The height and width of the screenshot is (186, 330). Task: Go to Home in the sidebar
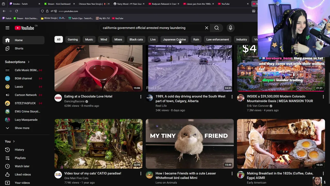coord(23,40)
